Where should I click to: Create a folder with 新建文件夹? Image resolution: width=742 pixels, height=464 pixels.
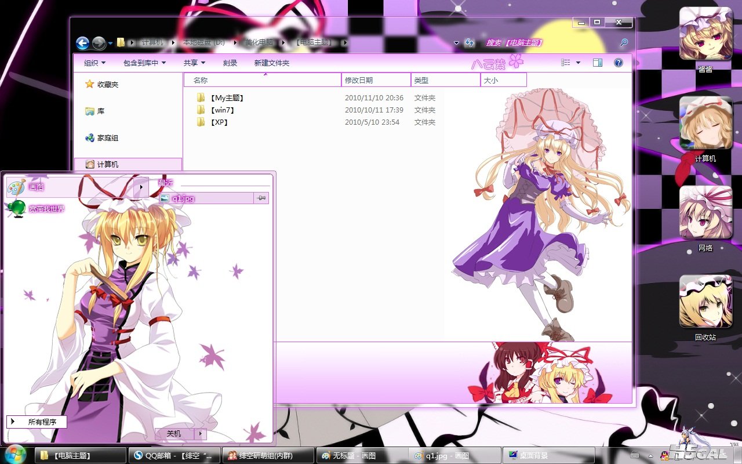[x=272, y=63]
